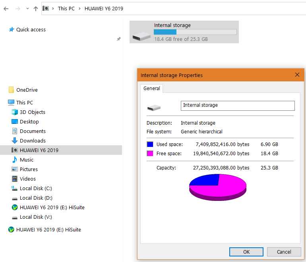Click the pin icon under Quick access
Viewport: 306px width, 262px height.
coord(119,39)
